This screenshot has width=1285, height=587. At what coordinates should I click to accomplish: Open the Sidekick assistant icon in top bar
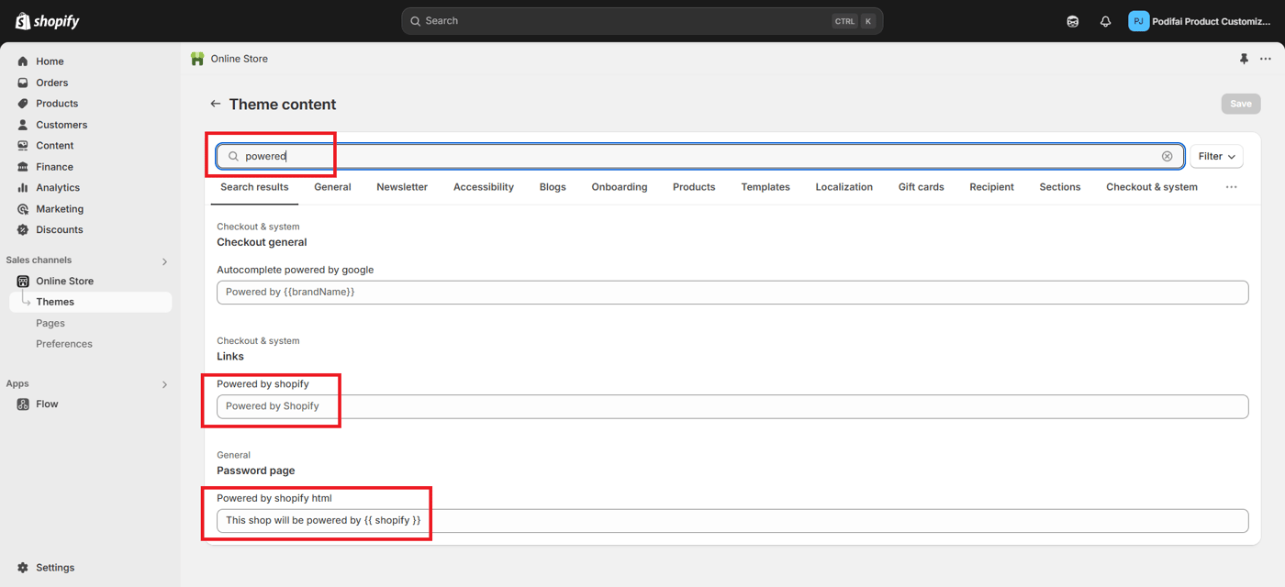(x=1072, y=21)
